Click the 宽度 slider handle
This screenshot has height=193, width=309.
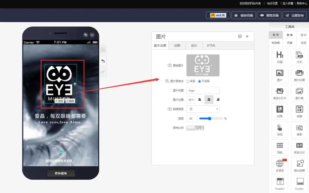[x=210, y=118]
